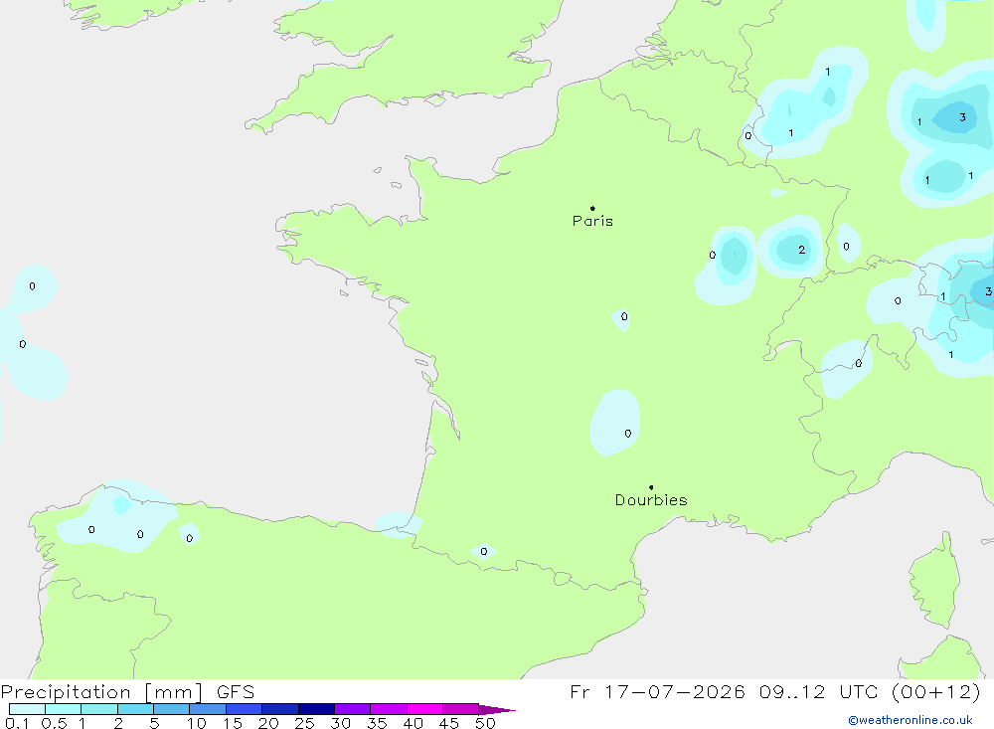Image resolution: width=994 pixels, height=729 pixels.
Task: Click the legend's over-50 arrow tip
Action: pos(498,709)
